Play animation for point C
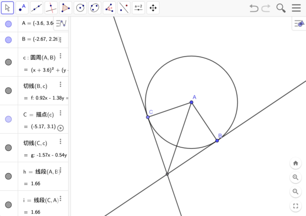306x216 pixels. [60, 128]
